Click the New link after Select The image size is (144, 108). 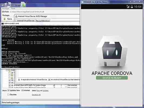[38, 91]
